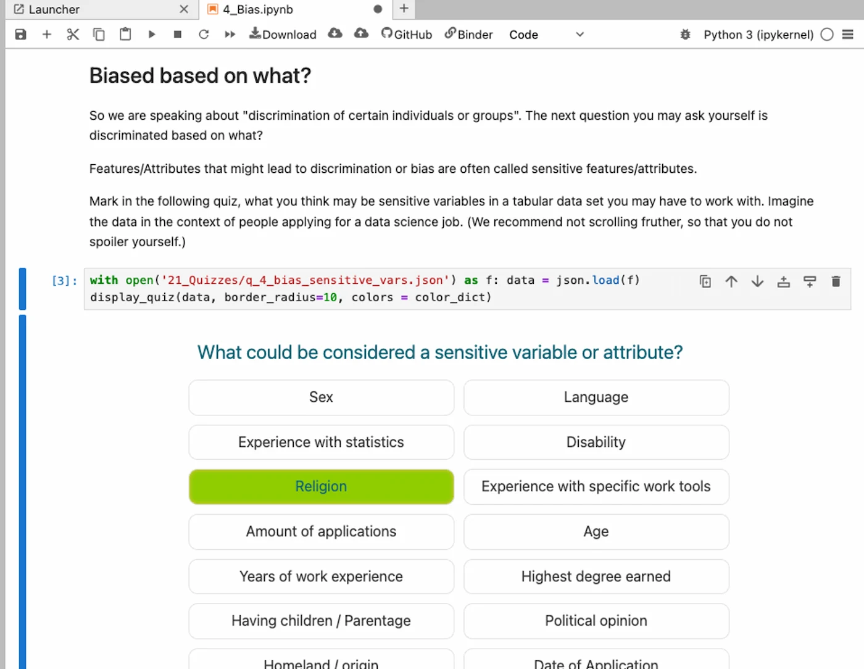Expand the main menu with the hamburger icon
This screenshot has height=669, width=864.
848,35
